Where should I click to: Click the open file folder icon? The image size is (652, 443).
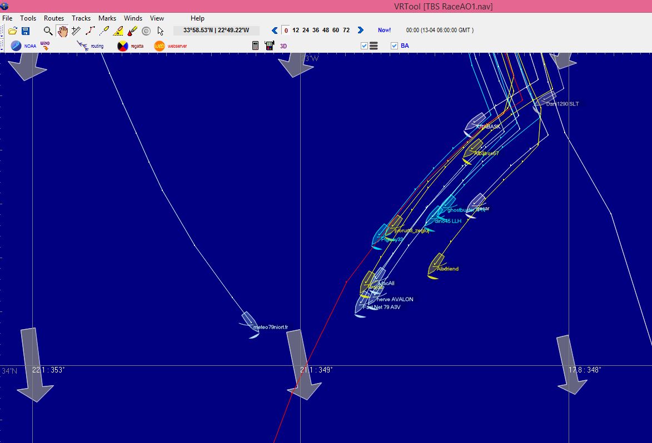point(12,31)
